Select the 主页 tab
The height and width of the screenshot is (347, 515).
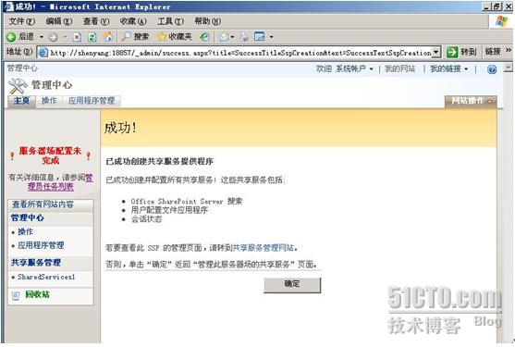pyautogui.click(x=21, y=101)
